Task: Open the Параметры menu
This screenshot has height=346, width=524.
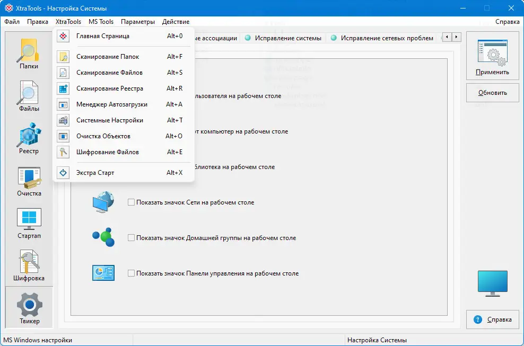Action: click(138, 22)
